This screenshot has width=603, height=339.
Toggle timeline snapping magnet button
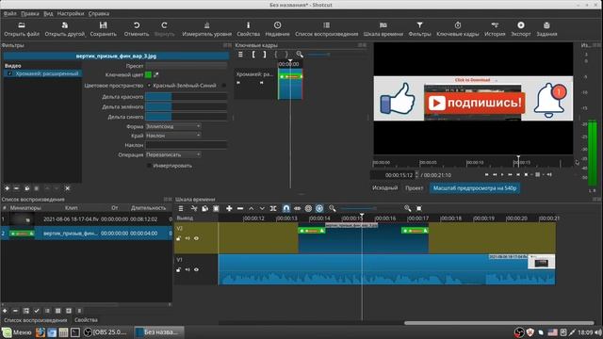click(x=286, y=208)
